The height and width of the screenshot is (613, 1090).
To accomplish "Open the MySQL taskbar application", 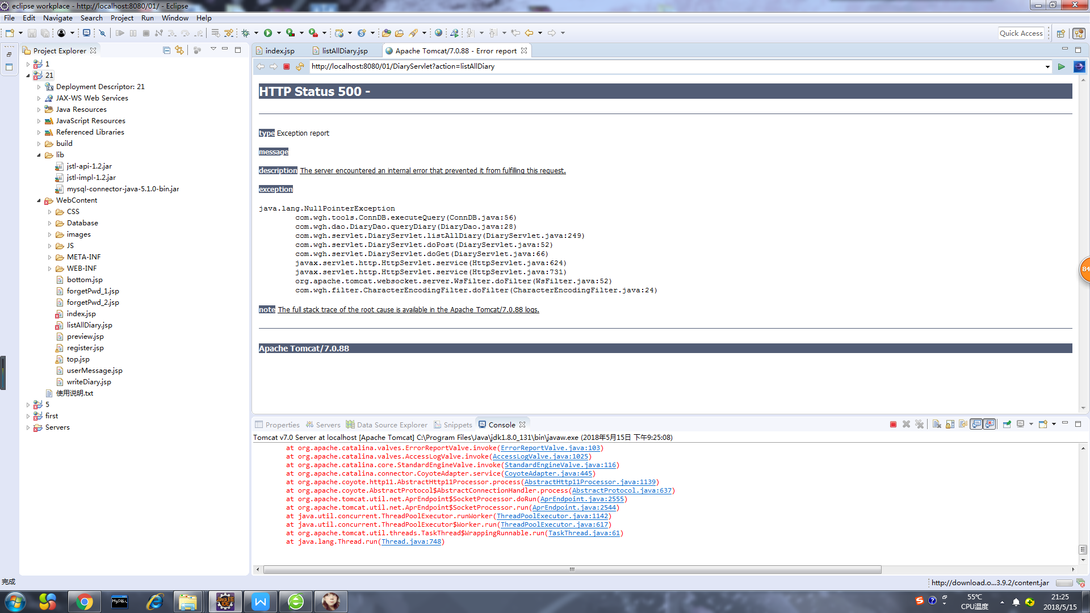I will (x=119, y=601).
